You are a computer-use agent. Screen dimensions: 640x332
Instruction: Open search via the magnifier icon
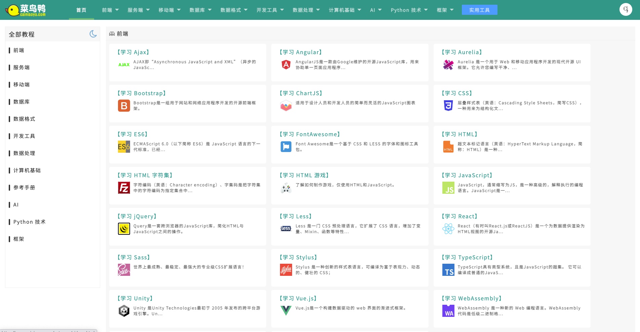626,9
